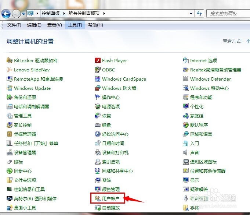Open 同步中心 green icon
250x215 pixels.
10,171
